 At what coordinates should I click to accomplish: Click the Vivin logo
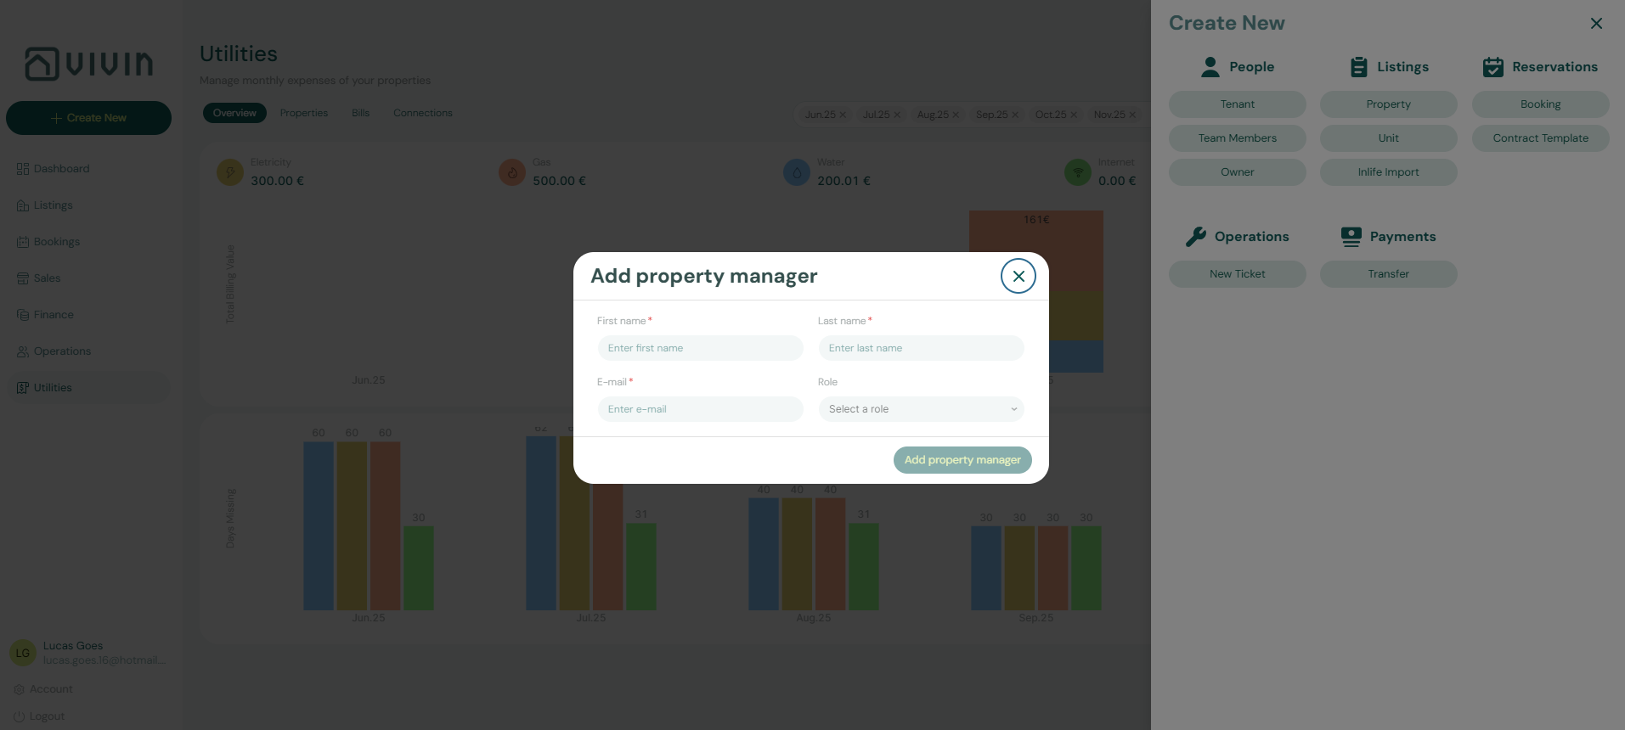(x=88, y=64)
